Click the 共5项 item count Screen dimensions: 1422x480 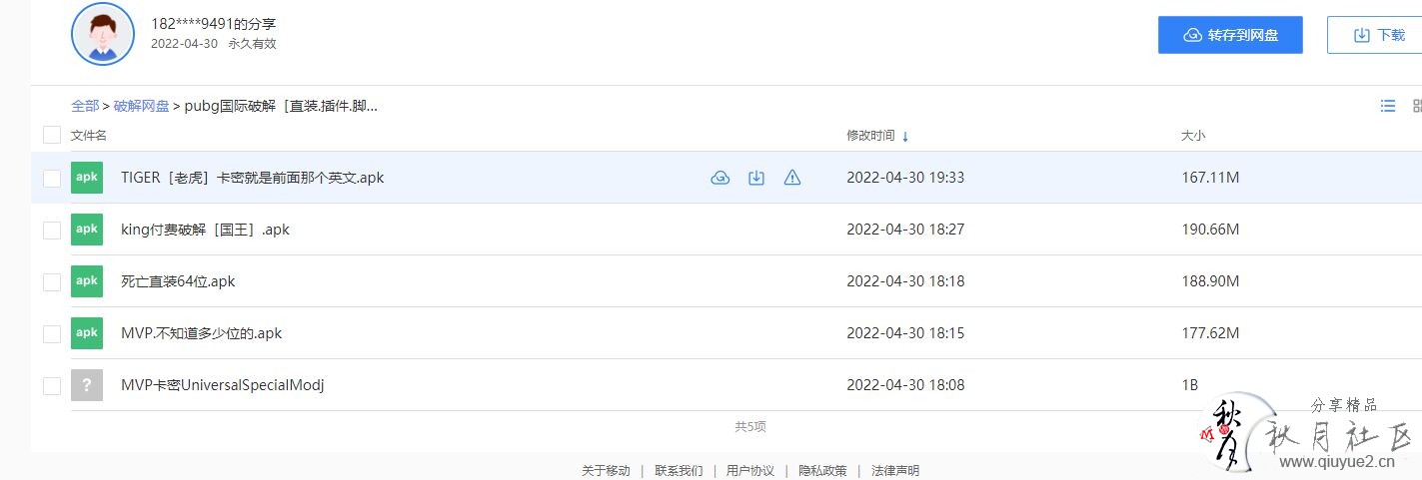click(x=750, y=427)
